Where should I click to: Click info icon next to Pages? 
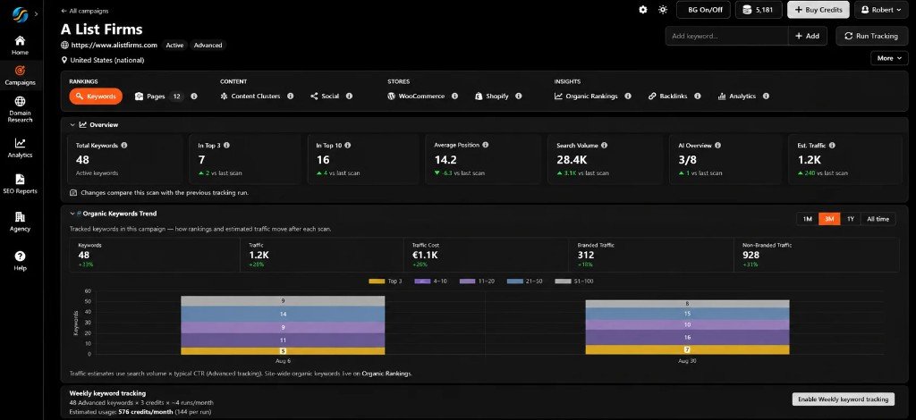pos(194,97)
